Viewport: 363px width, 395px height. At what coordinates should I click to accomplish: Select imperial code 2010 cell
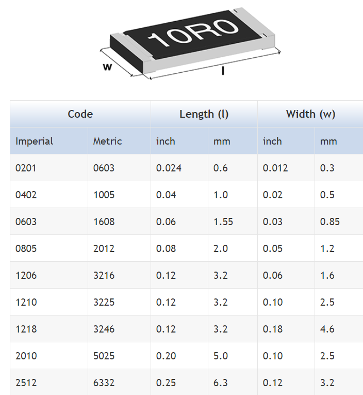[x=49, y=356]
